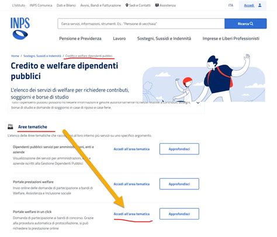This screenshot has height=237, width=277.
Task: Open Sostegni, Sussidi e Indennità menu
Action: [x=164, y=38]
